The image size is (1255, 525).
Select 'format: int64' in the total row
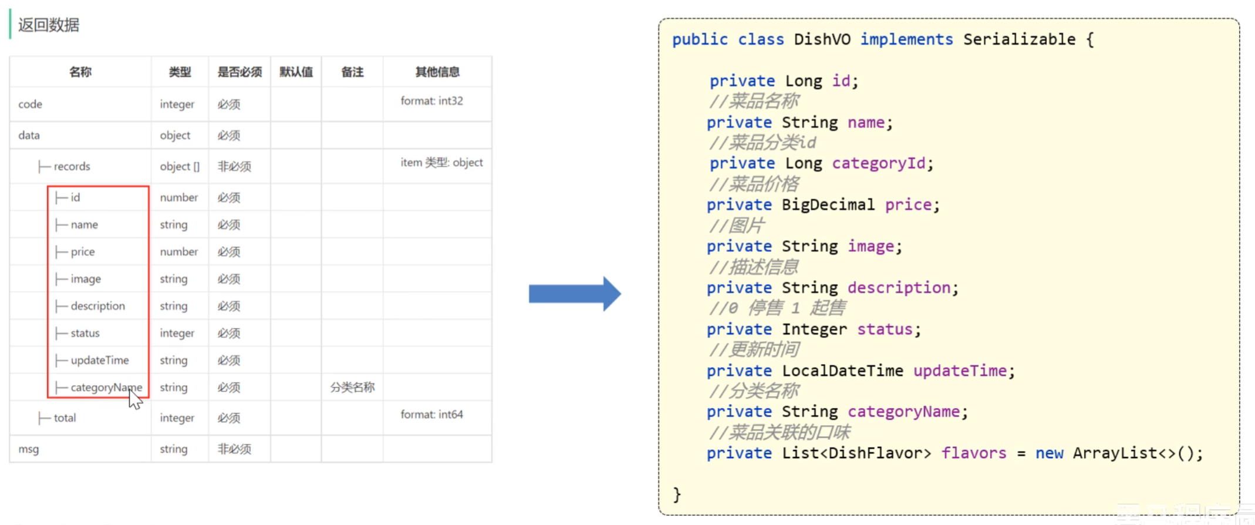click(x=431, y=414)
